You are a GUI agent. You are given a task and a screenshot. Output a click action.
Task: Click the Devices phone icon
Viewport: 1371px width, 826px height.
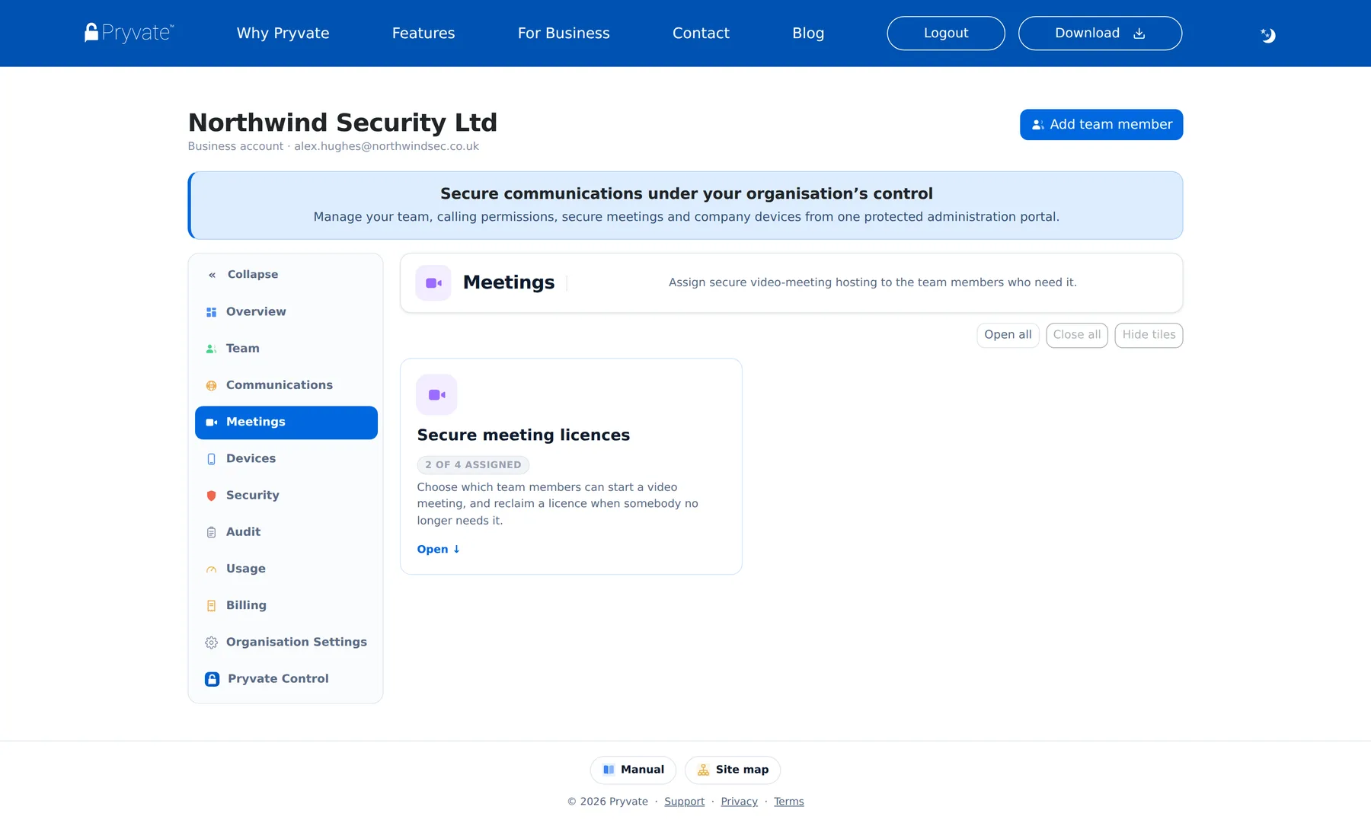(212, 459)
